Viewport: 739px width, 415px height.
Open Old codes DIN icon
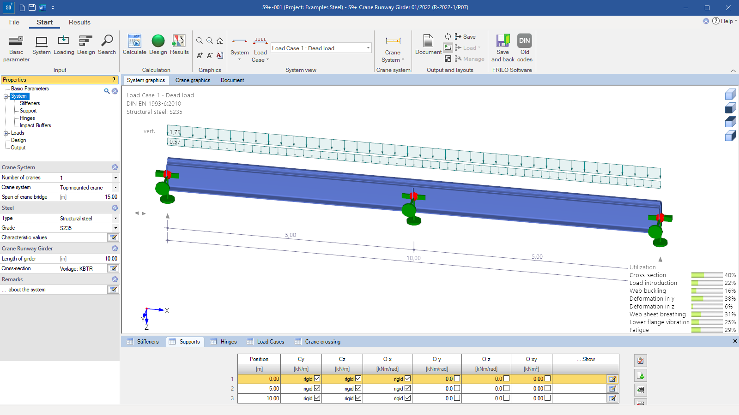click(525, 48)
